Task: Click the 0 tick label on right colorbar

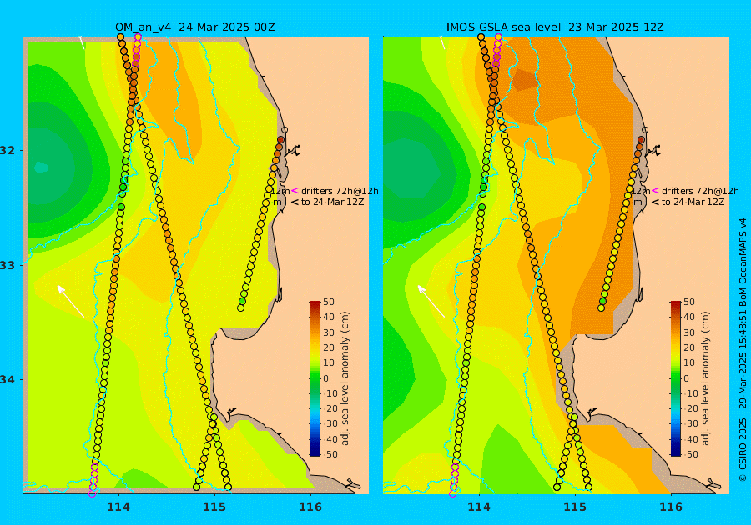Action: [687, 378]
